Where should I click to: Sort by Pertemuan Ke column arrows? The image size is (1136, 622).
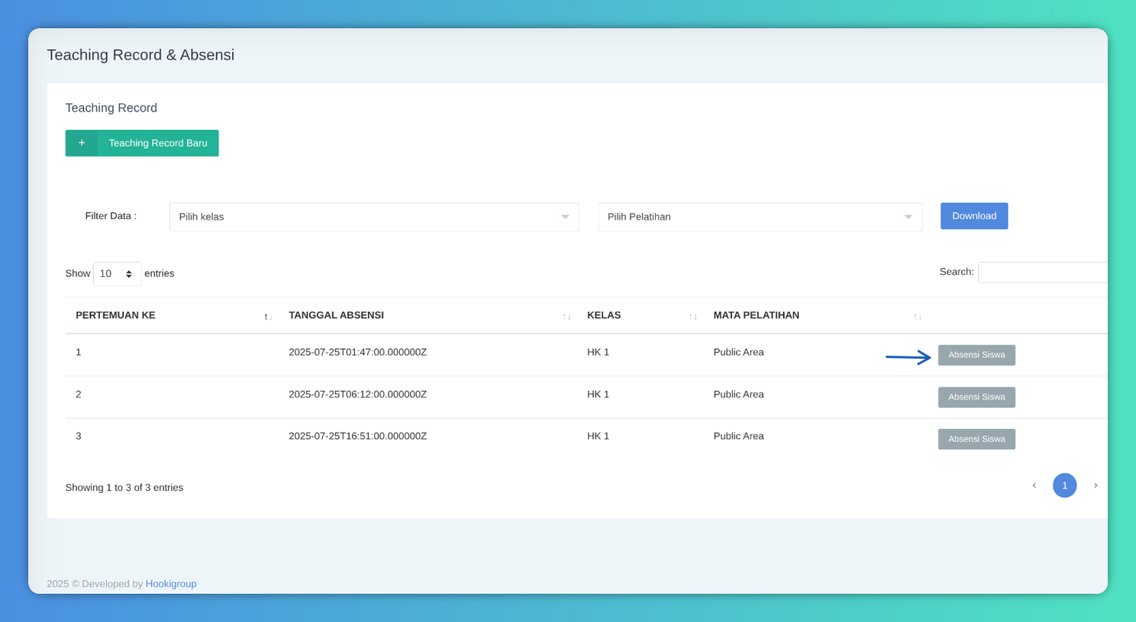point(268,317)
